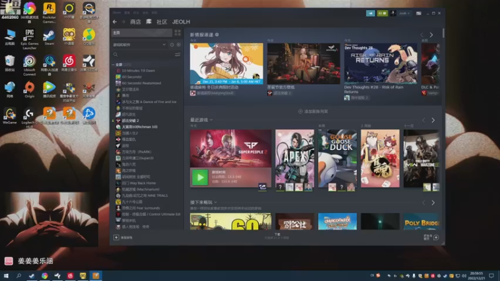Open the Risk of Rain Returns news card

tap(381, 64)
